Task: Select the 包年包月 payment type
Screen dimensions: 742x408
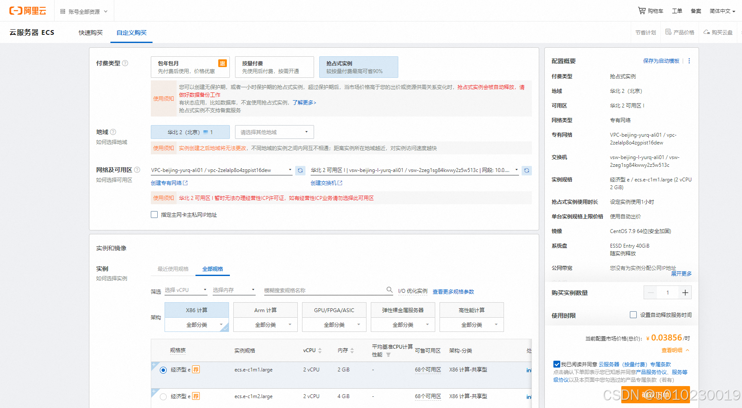Action: click(190, 67)
